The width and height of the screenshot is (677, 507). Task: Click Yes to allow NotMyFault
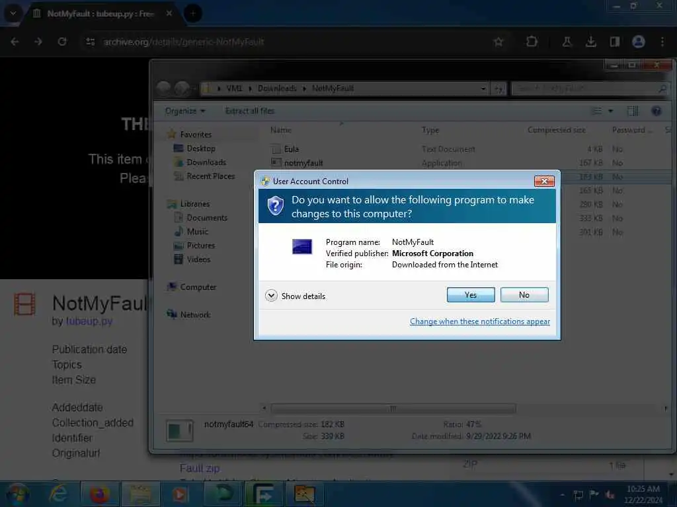(x=471, y=295)
